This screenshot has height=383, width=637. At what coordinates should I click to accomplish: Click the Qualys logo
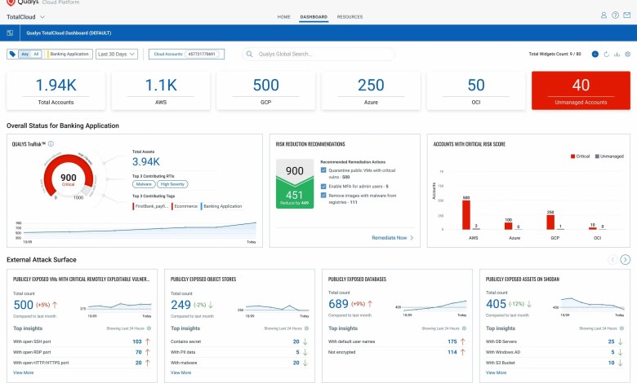[23, 2]
